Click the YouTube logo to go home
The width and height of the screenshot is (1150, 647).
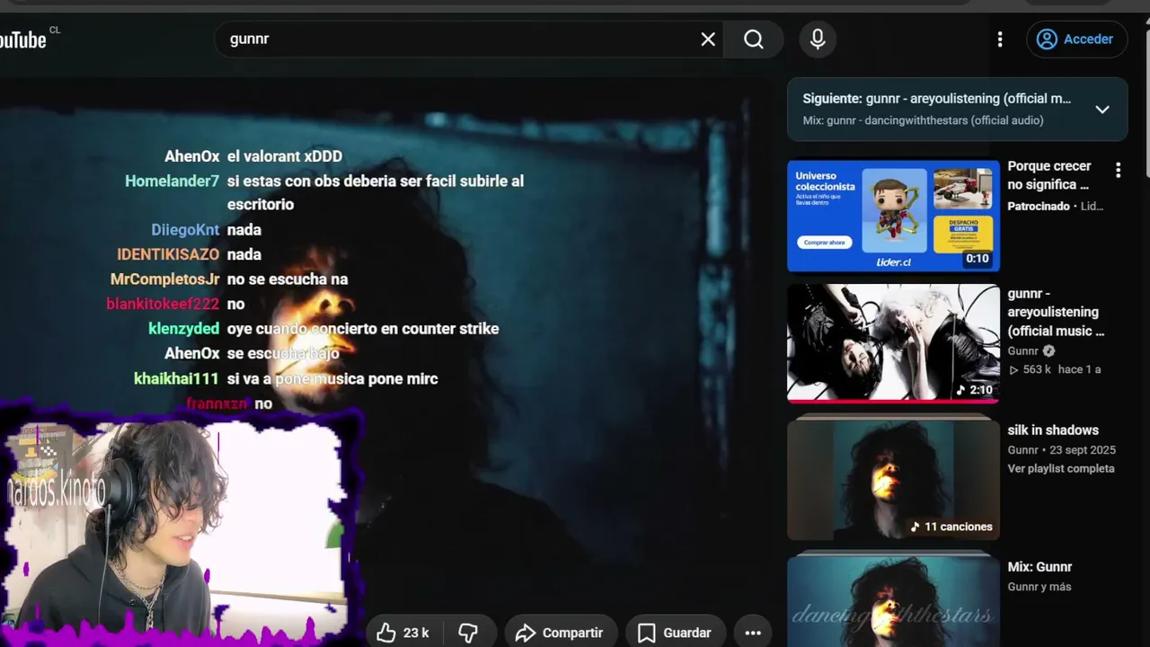coord(23,39)
